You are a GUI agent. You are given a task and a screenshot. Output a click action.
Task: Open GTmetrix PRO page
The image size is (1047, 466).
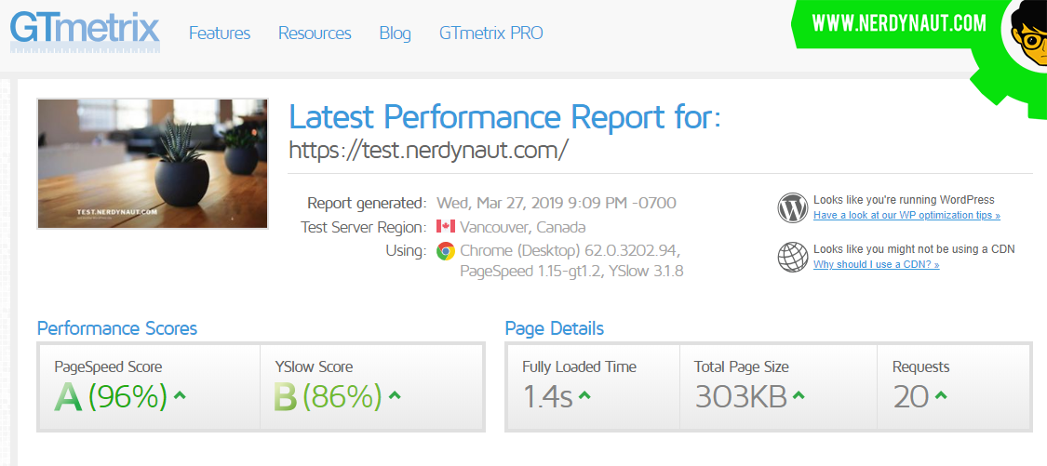[491, 33]
